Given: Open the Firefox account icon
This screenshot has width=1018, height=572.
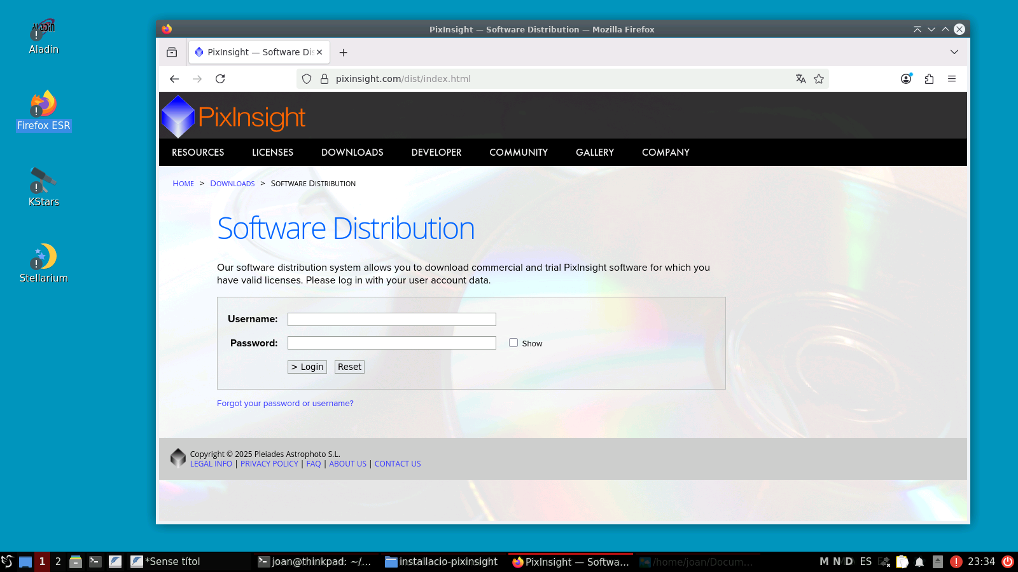Looking at the screenshot, I should (x=906, y=79).
